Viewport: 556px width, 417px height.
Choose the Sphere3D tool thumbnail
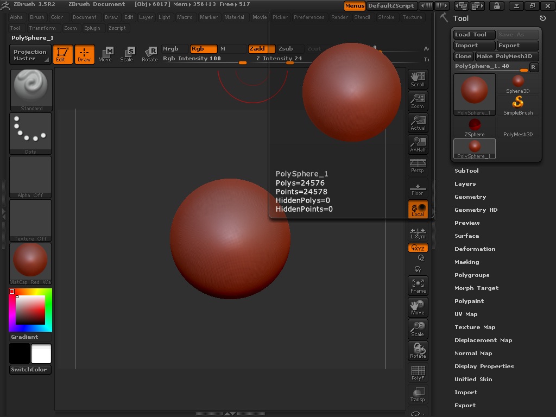pyautogui.click(x=518, y=84)
